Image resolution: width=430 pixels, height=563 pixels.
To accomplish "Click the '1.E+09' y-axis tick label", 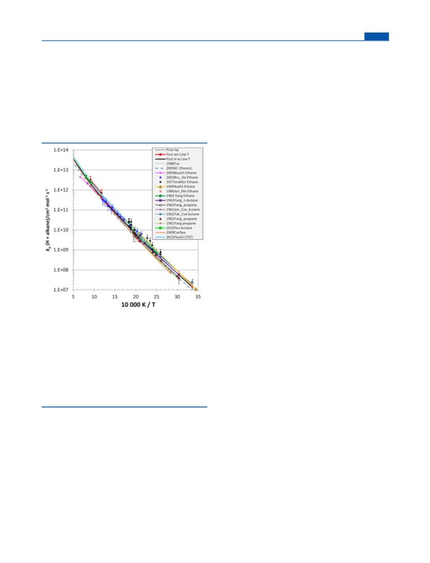I will click(x=61, y=250).
